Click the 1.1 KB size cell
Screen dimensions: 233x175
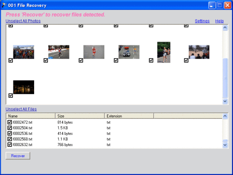coord(63,139)
